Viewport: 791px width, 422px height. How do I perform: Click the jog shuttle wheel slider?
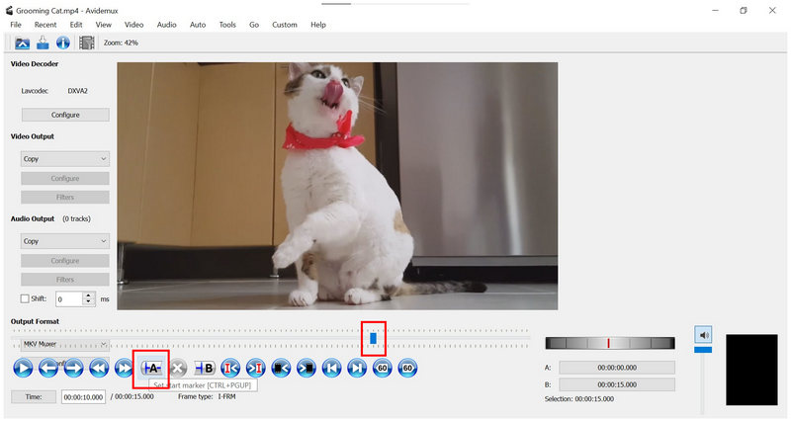tap(610, 343)
